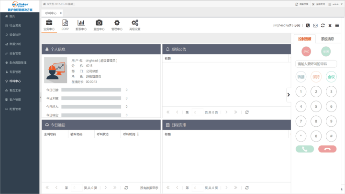Viewport: 345px width, 194px height.
Task: Click the DDRP document icon
Action: [x=65, y=23]
